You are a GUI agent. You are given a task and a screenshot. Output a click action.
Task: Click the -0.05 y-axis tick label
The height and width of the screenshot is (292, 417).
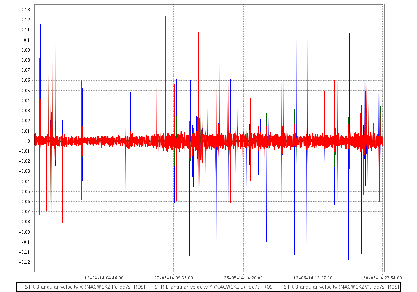click(25, 192)
